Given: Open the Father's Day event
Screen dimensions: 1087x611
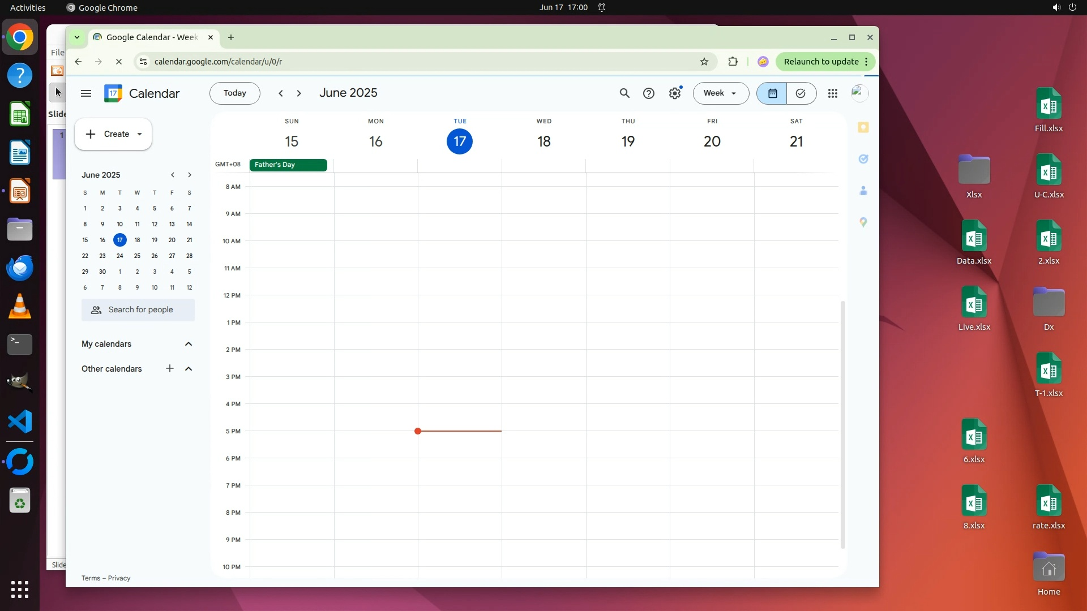Looking at the screenshot, I should (x=288, y=165).
